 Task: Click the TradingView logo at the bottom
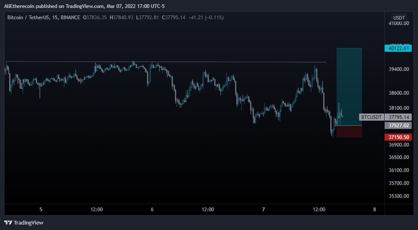point(24,222)
